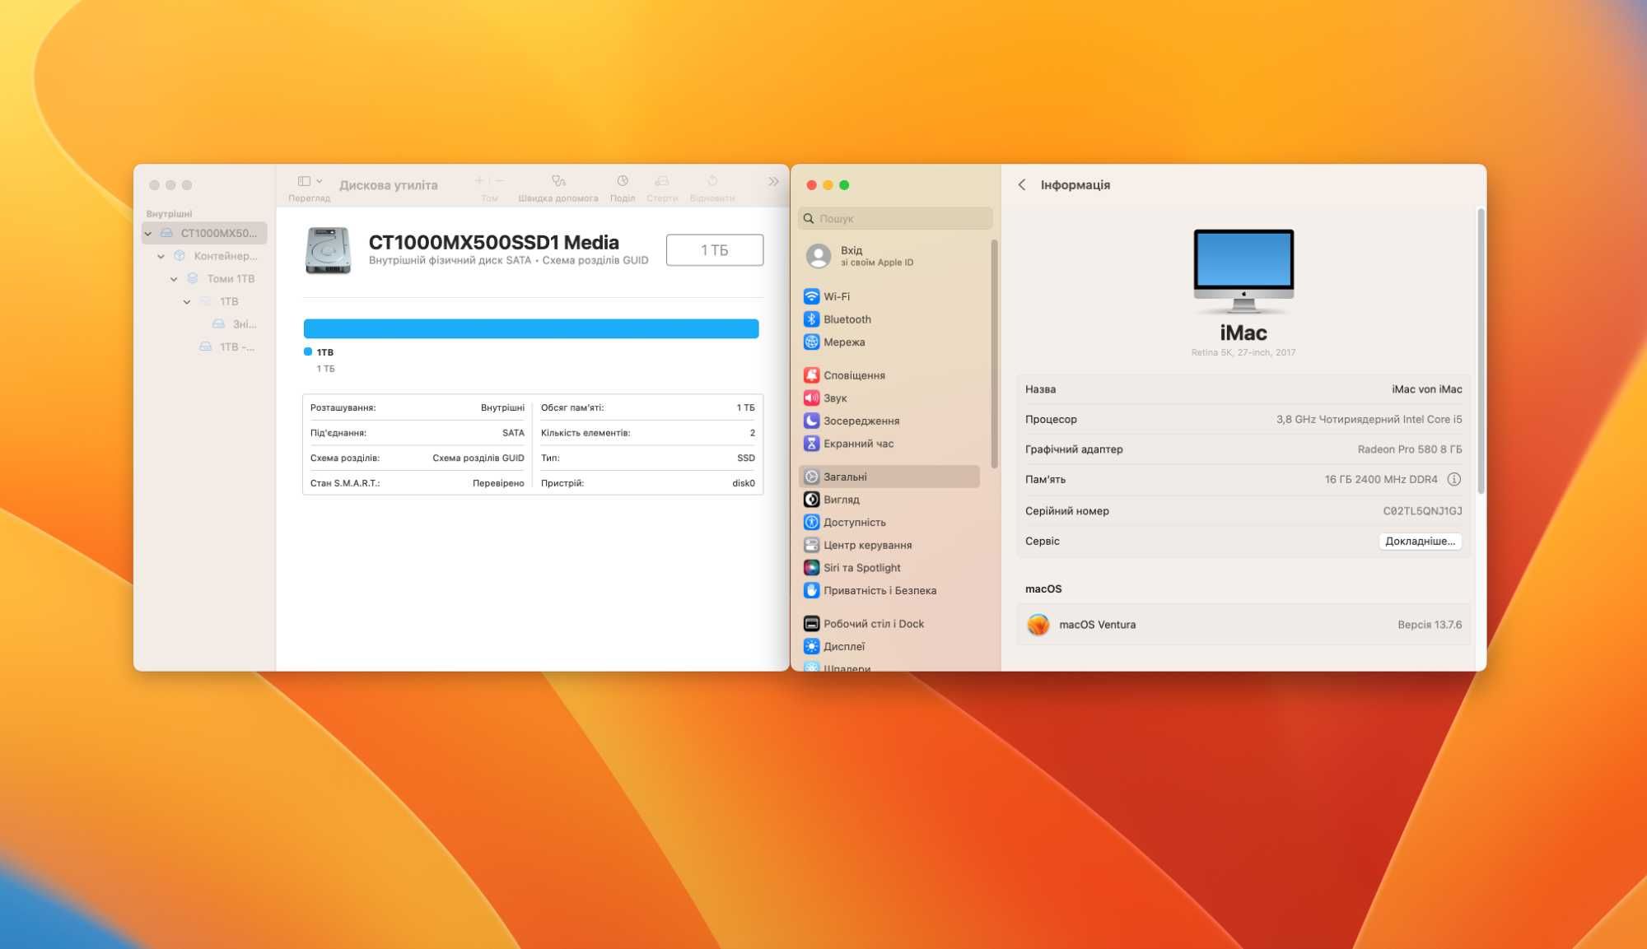1647x949 pixels.
Task: Click the SATA connection value
Action: click(x=513, y=433)
